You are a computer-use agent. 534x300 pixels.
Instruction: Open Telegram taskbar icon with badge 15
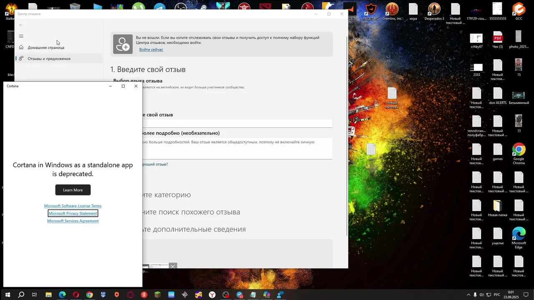click(240, 295)
